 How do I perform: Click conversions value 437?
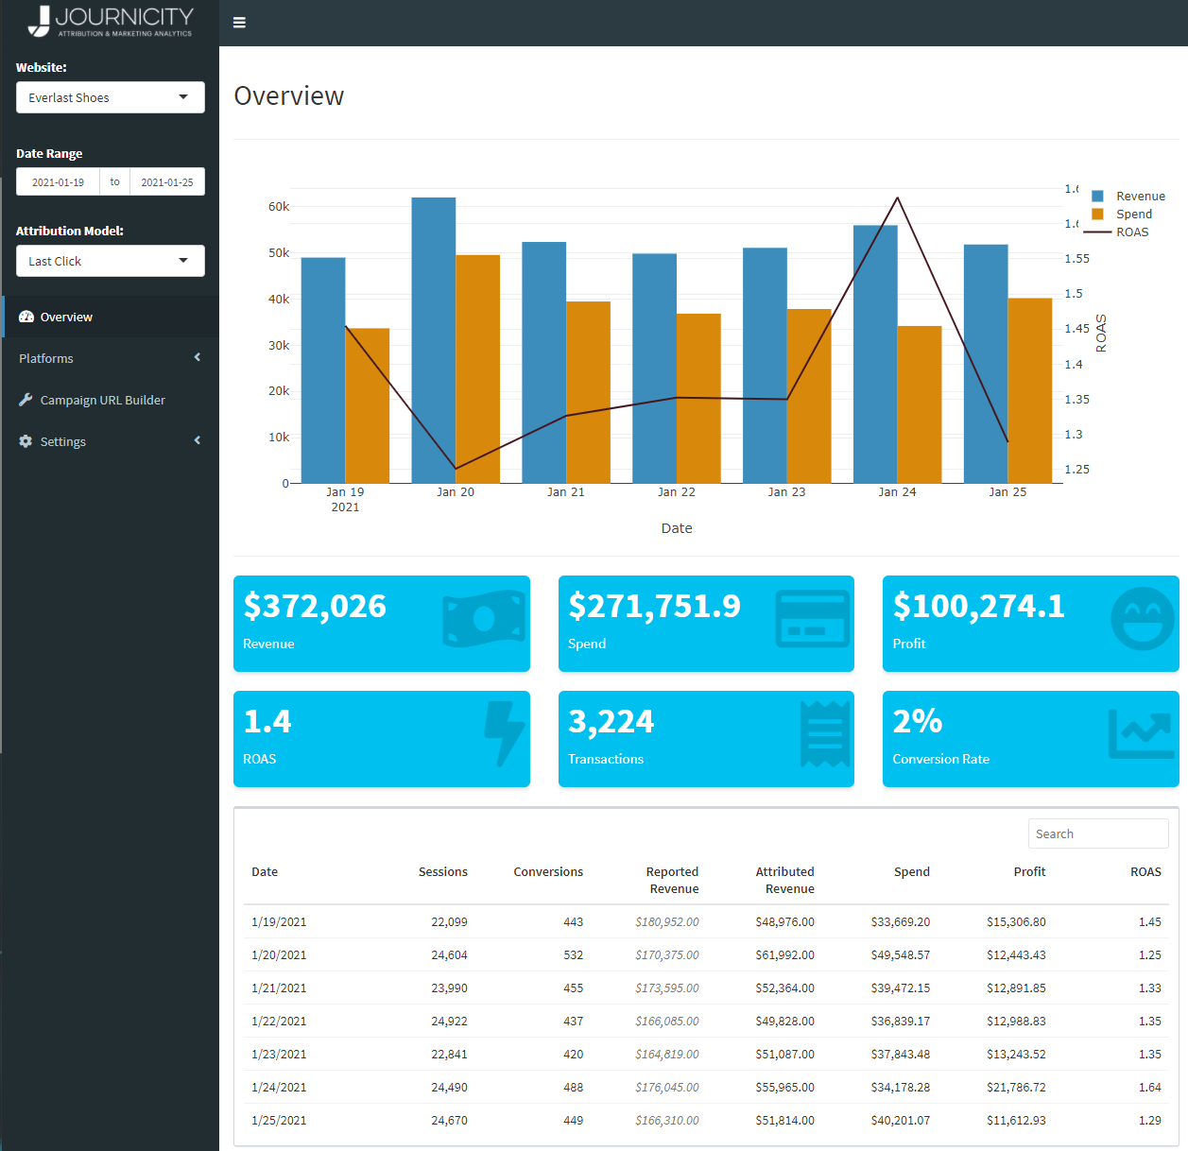pos(573,1022)
